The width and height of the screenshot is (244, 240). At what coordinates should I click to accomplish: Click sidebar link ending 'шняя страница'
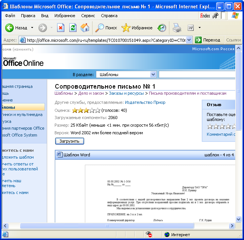[17, 86]
